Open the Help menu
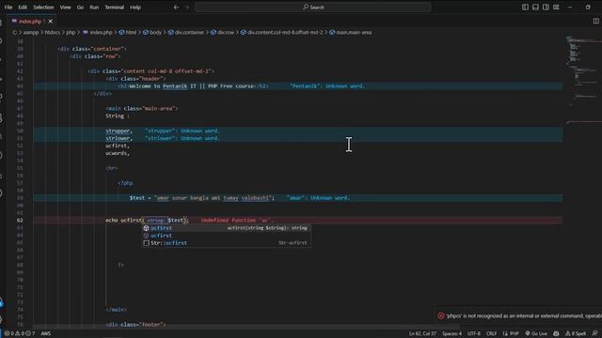602x338 pixels. (135, 8)
